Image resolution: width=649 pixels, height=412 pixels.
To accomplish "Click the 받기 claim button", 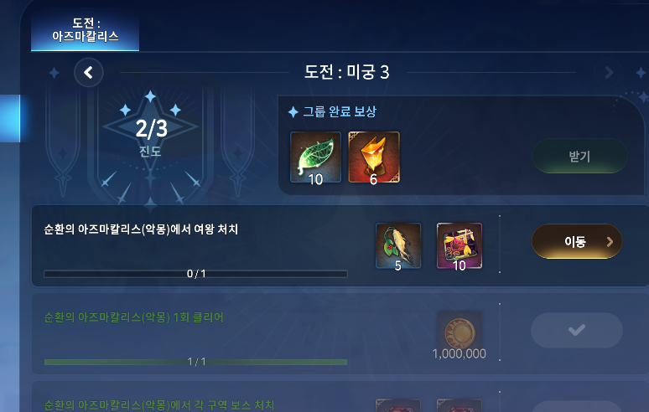I will (x=579, y=157).
